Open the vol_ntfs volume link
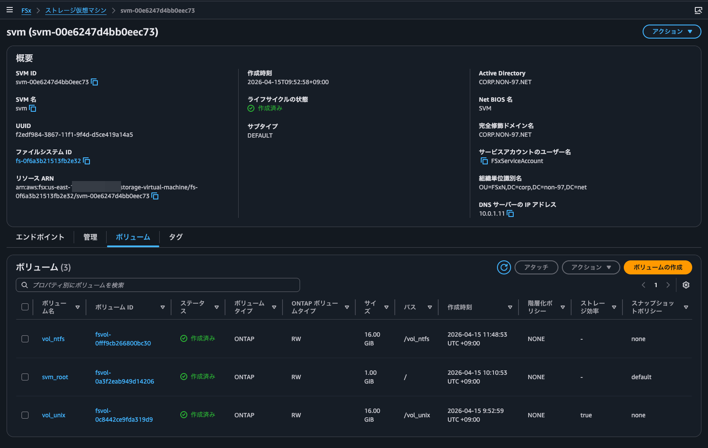The height and width of the screenshot is (448, 708). pos(53,339)
